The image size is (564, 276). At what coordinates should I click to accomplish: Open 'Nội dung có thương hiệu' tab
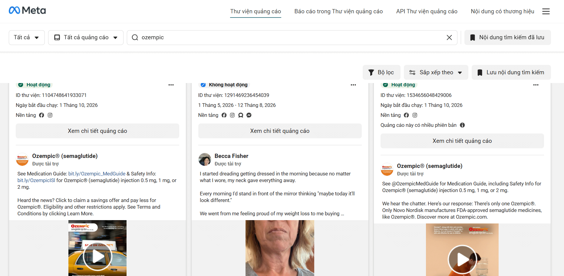coord(503,11)
